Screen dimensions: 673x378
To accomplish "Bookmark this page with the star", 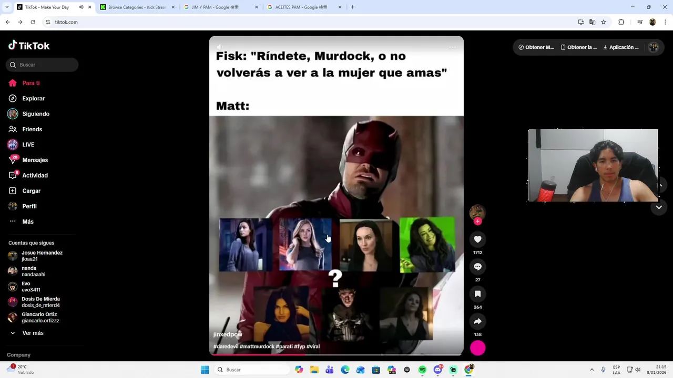I will (x=604, y=22).
